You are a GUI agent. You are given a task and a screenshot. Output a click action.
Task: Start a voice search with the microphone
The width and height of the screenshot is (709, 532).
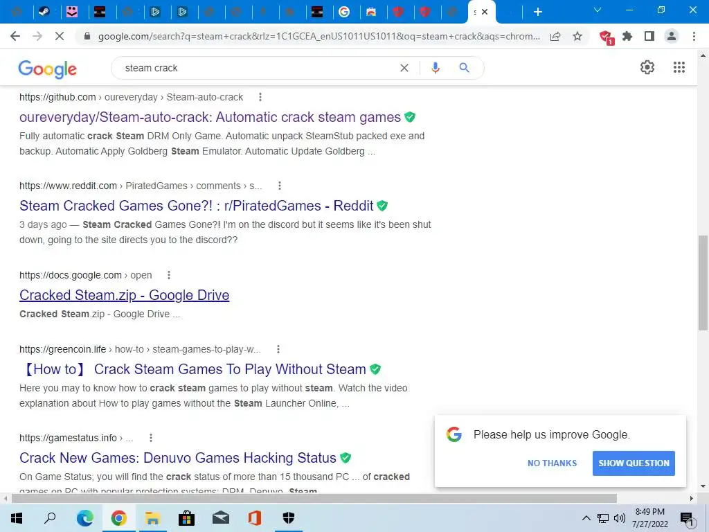click(435, 68)
